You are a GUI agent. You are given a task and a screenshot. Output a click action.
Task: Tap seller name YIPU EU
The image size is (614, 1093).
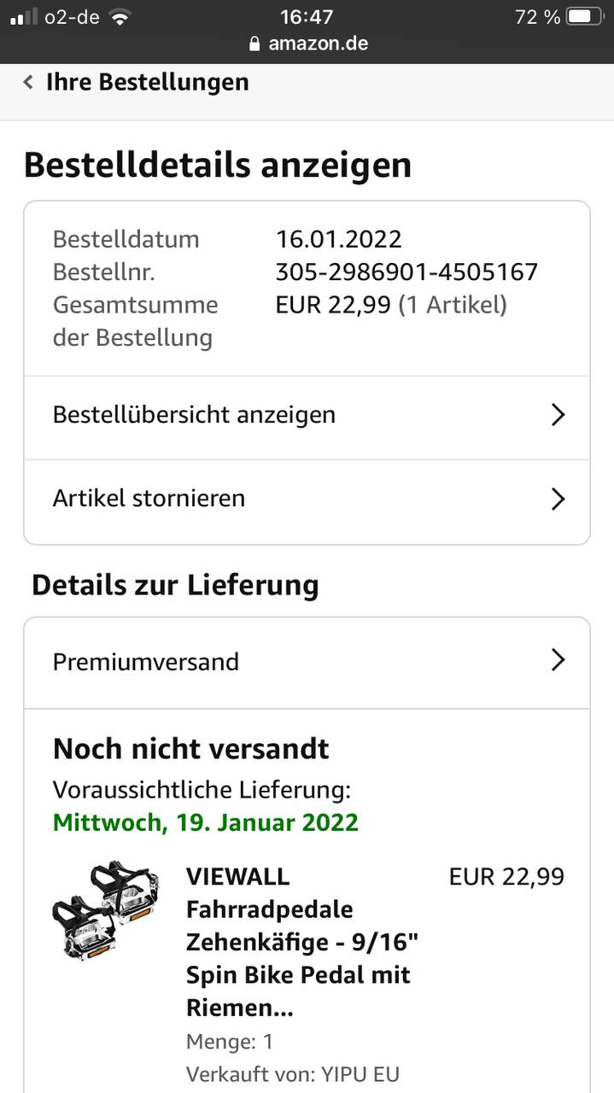[x=360, y=1074]
